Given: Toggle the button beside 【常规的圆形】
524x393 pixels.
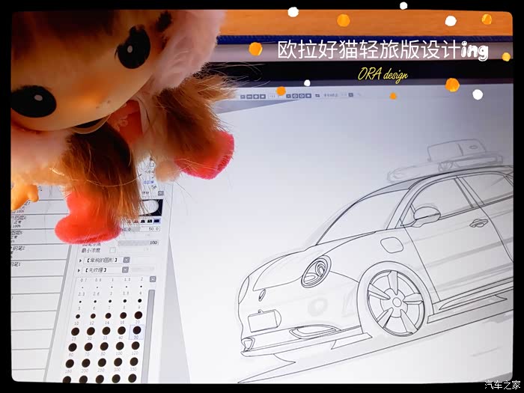Looking at the screenshot, I should [127, 260].
